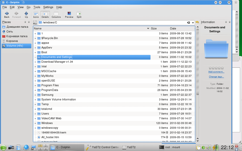Image resolution: width=242 pixels, height=151 pixels.
Task: Click the file list vertical scrollbar
Action: tap(197, 62)
